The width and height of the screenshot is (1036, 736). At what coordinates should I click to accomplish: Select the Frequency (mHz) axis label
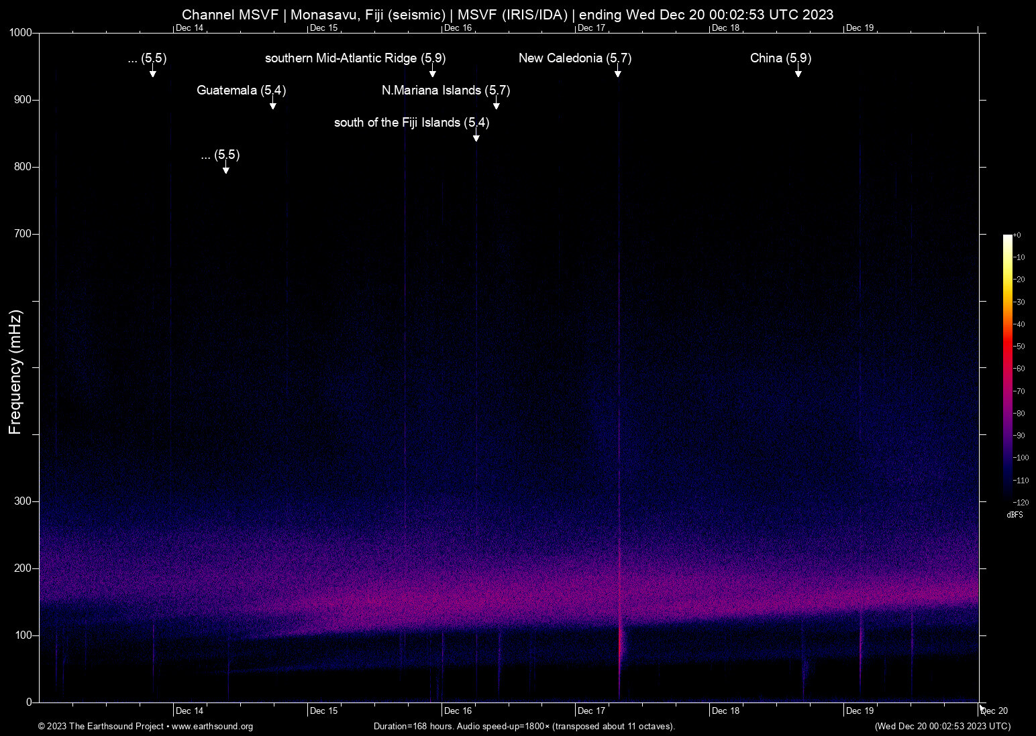pyautogui.click(x=16, y=368)
